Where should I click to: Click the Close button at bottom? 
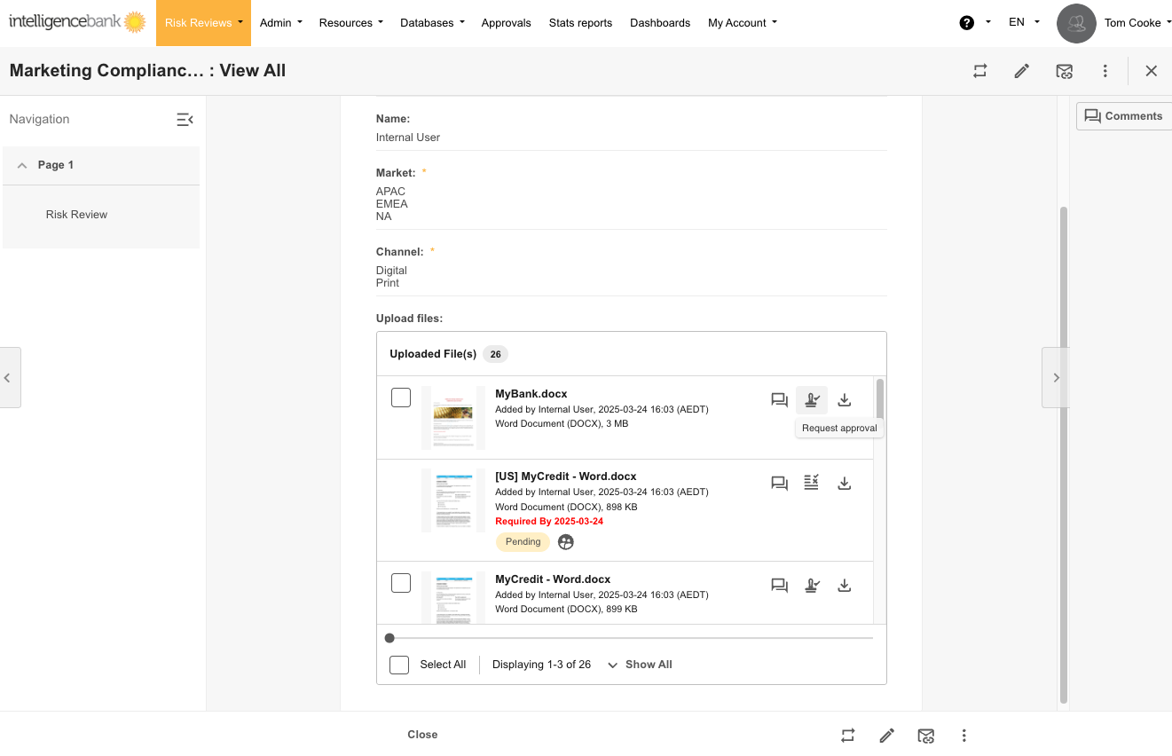tap(422, 735)
